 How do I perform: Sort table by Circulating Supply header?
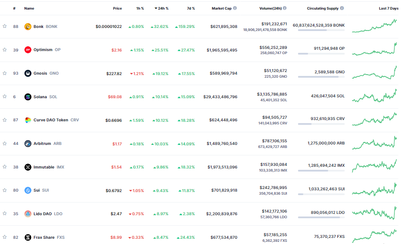[322, 8]
